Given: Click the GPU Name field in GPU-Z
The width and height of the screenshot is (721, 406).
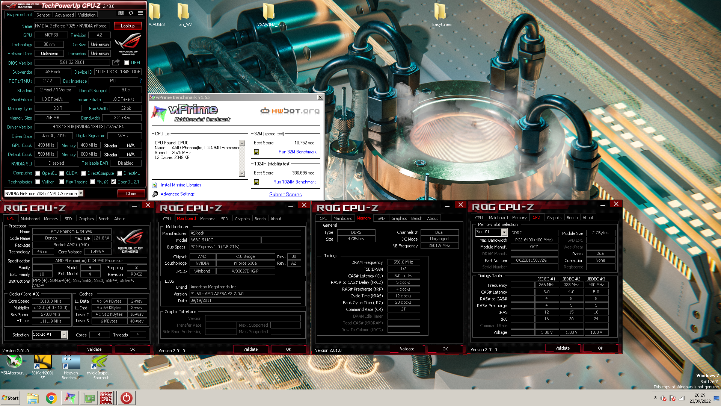Looking at the screenshot, I should (72, 26).
